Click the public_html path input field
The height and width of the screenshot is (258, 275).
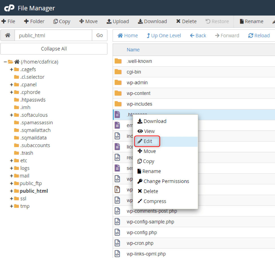53,35
